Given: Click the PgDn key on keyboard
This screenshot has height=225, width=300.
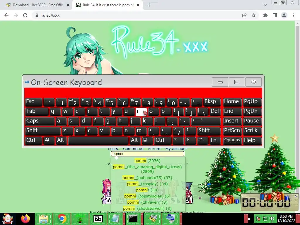Looking at the screenshot, I should tap(252, 112).
